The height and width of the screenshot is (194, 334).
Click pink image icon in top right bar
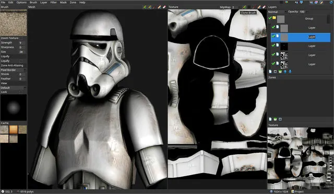point(316,2)
